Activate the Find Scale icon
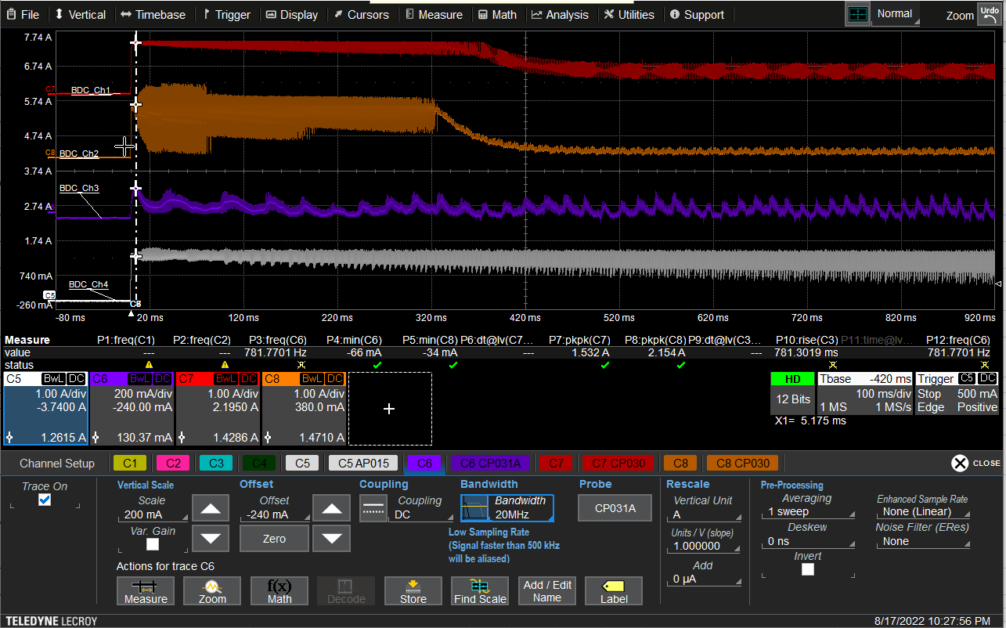 [479, 590]
